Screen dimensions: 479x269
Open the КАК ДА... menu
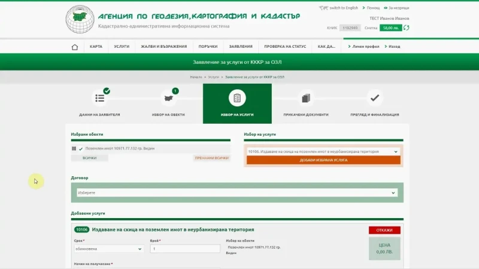coord(326,47)
